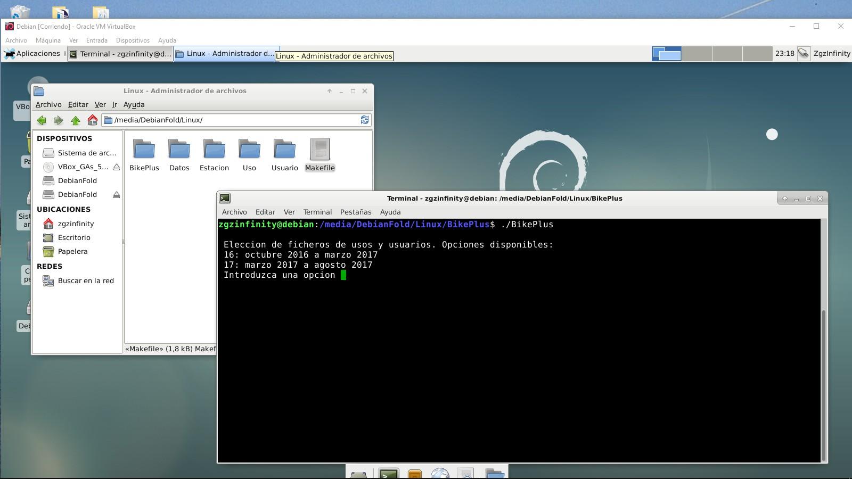Open folder icon in bottom dock
The width and height of the screenshot is (852, 479).
click(495, 473)
